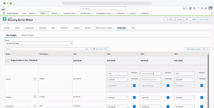
Task: Open the global actions plus icon
Action: (190, 9)
